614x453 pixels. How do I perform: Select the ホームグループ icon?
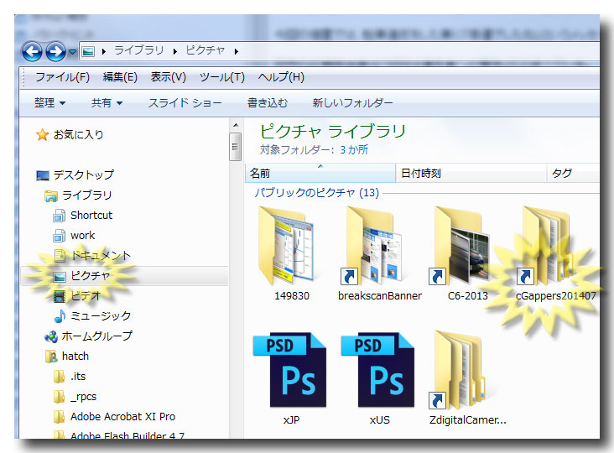51,336
